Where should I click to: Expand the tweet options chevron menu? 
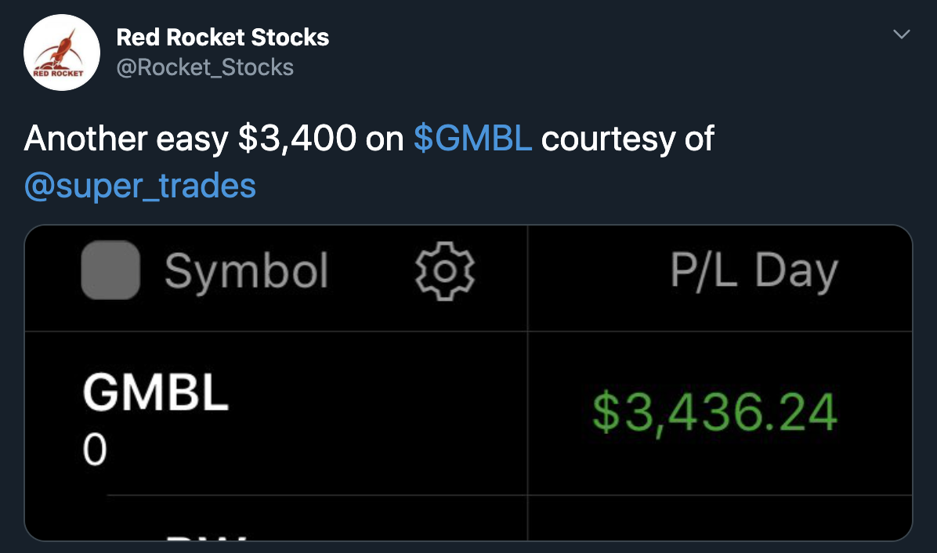coord(902,35)
